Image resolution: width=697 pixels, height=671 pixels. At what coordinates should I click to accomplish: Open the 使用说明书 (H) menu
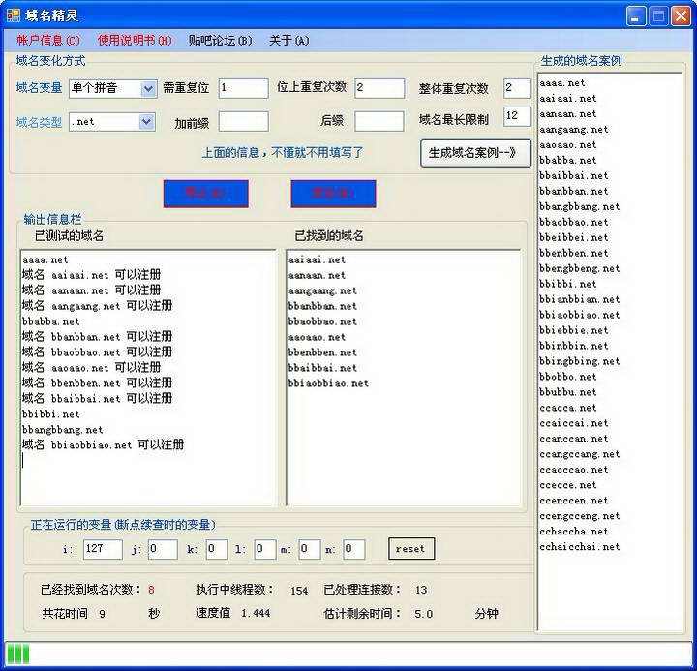tap(135, 41)
